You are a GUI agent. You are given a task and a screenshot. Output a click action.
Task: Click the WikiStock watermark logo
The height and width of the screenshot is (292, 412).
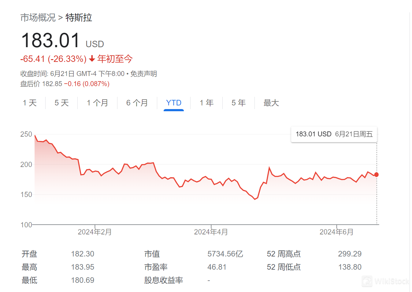pos(386,281)
